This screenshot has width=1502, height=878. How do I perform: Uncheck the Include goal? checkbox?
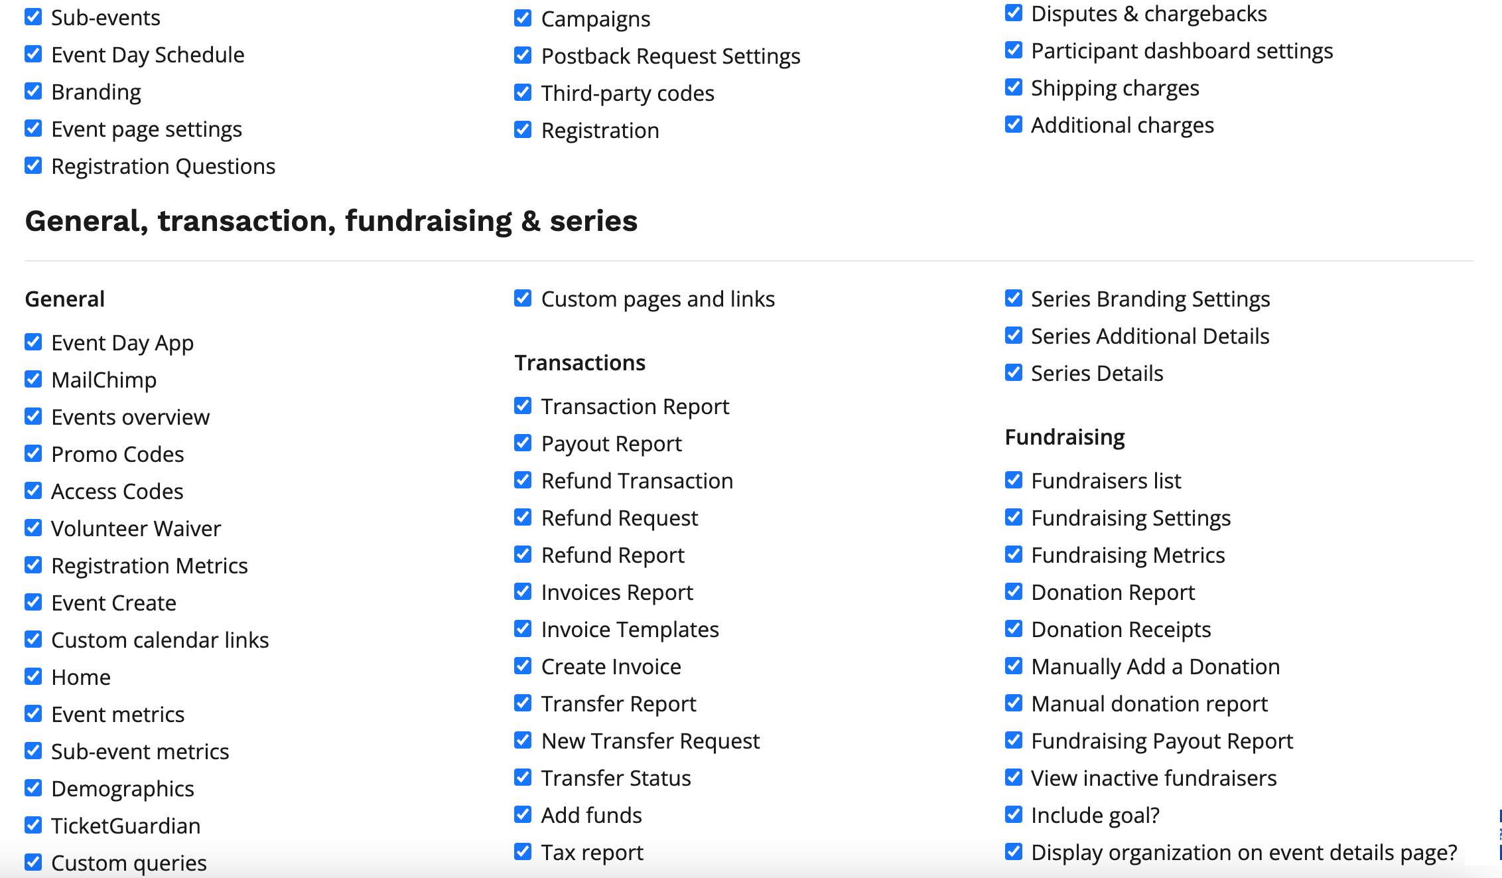pos(1014,814)
